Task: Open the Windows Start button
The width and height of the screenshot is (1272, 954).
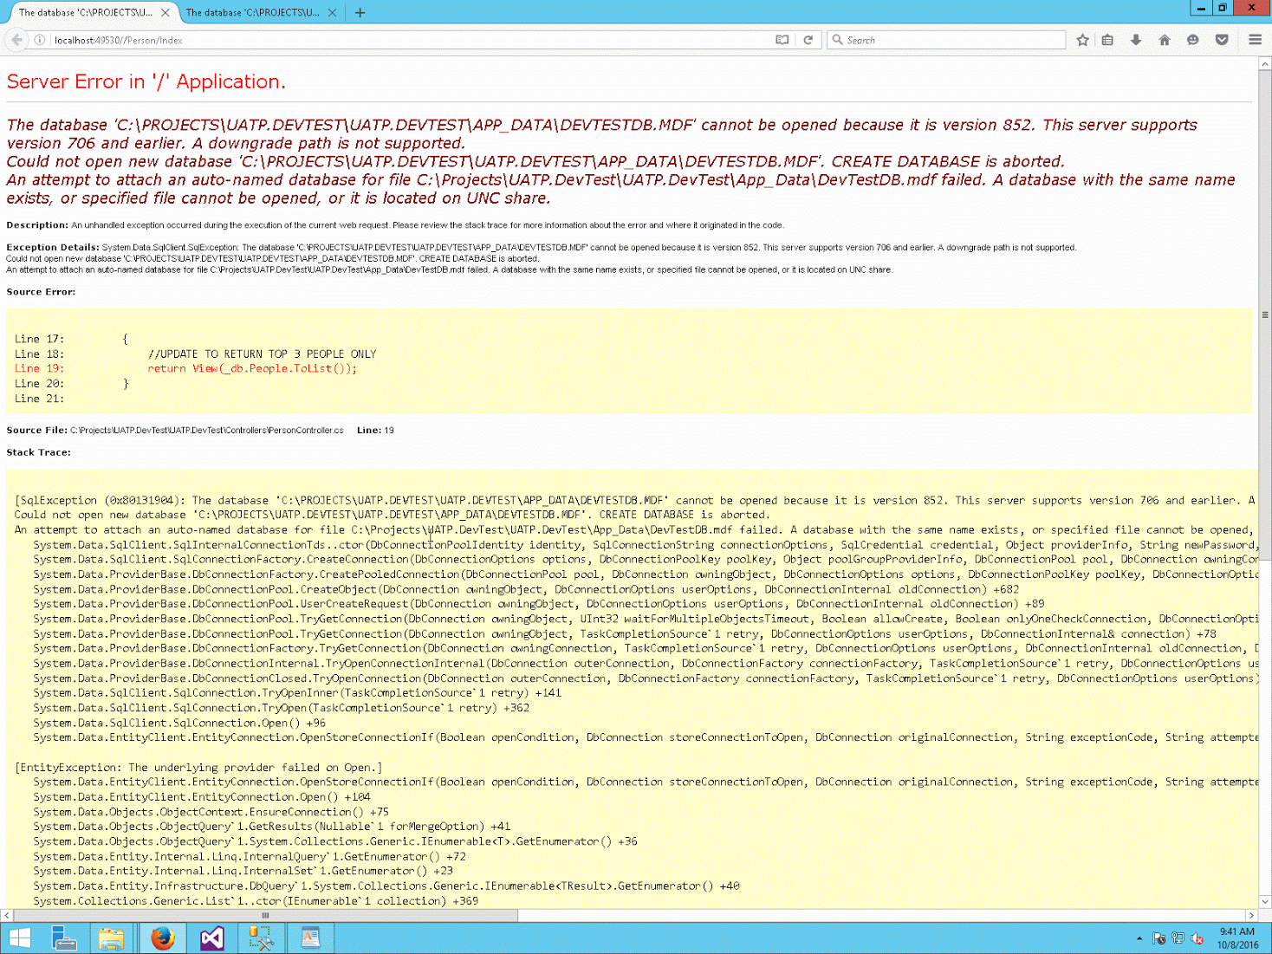Action: coord(19,938)
